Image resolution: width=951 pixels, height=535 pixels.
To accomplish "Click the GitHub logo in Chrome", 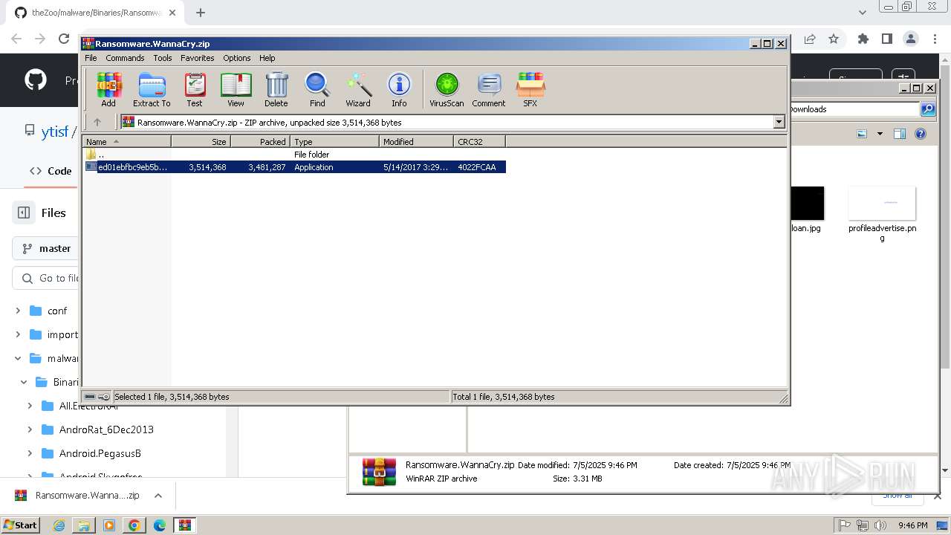I will click(36, 80).
